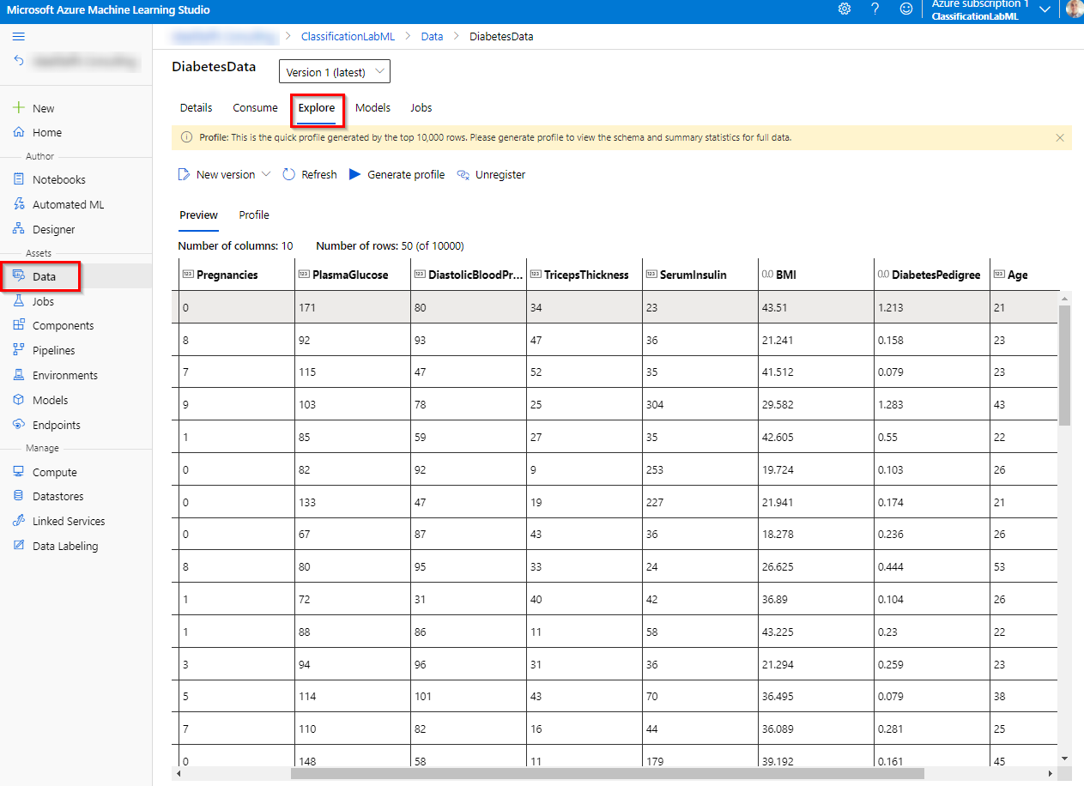Image resolution: width=1084 pixels, height=786 pixels.
Task: Switch to the Consume tab
Action: tap(255, 107)
